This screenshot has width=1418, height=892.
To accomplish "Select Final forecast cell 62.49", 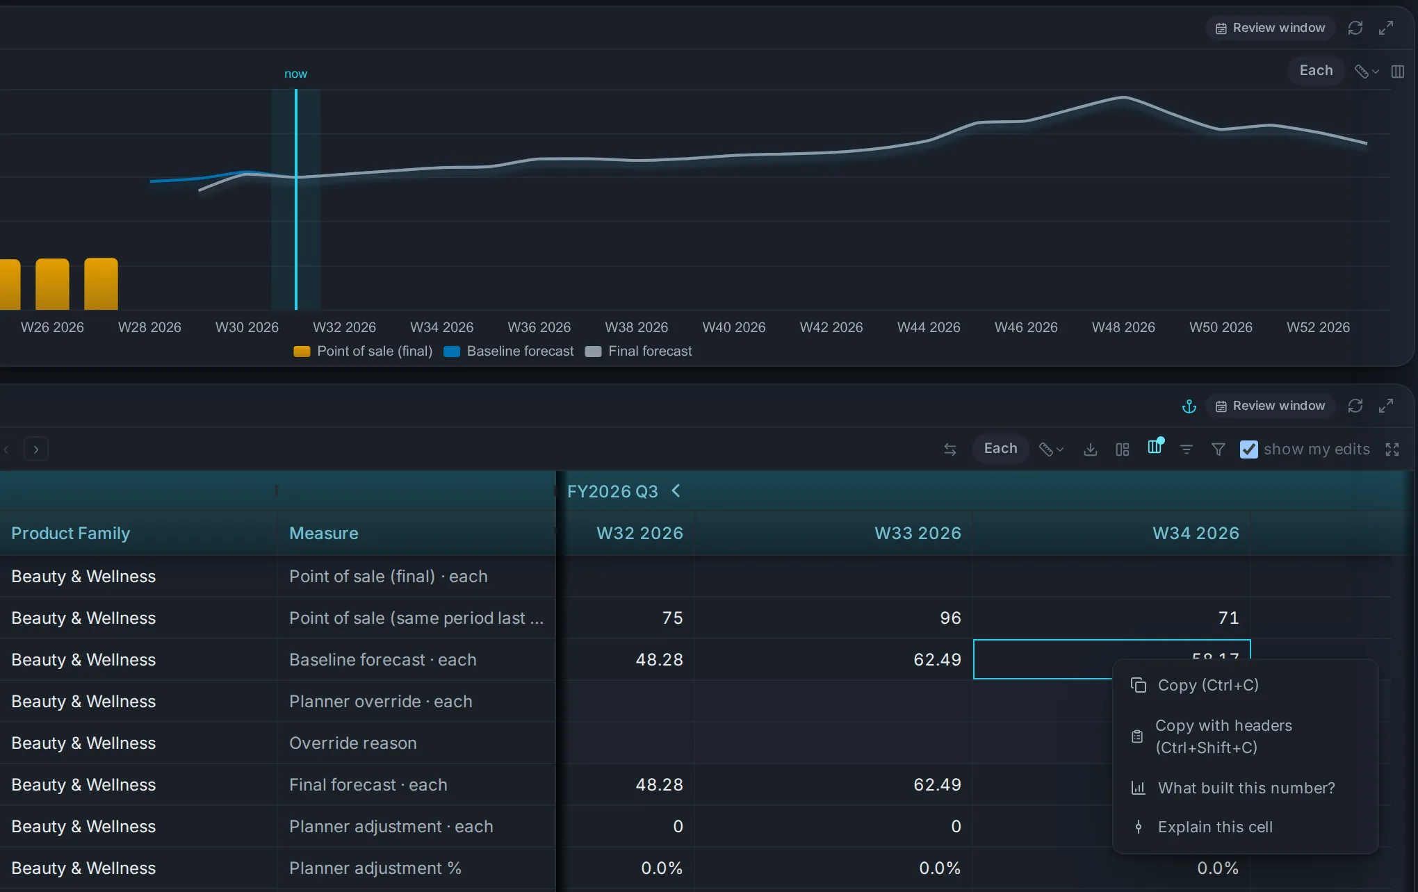I will (834, 784).
